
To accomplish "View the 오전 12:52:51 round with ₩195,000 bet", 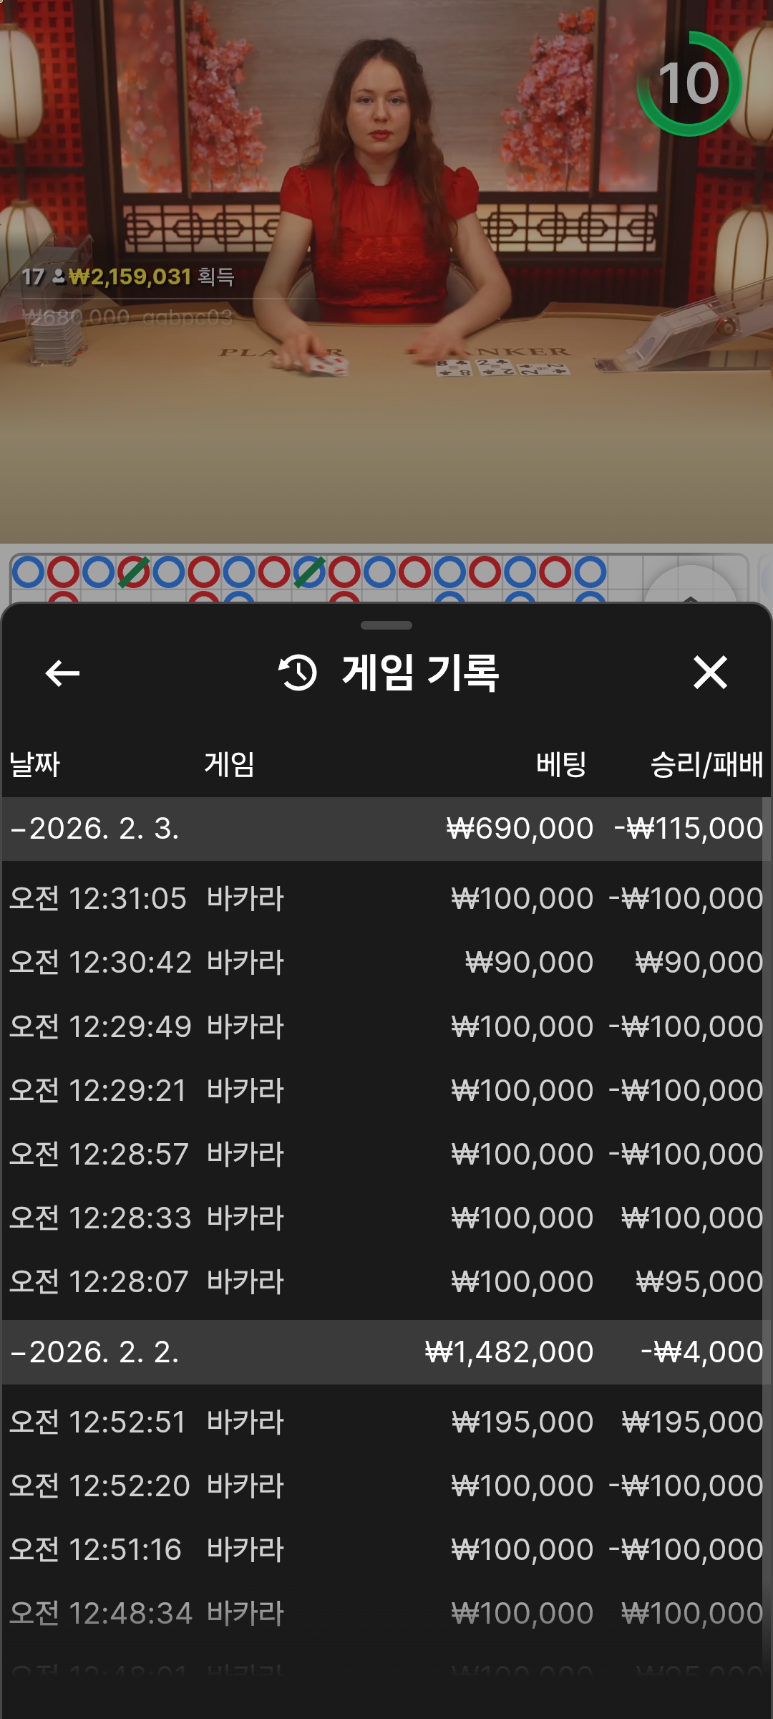I will (386, 1422).
